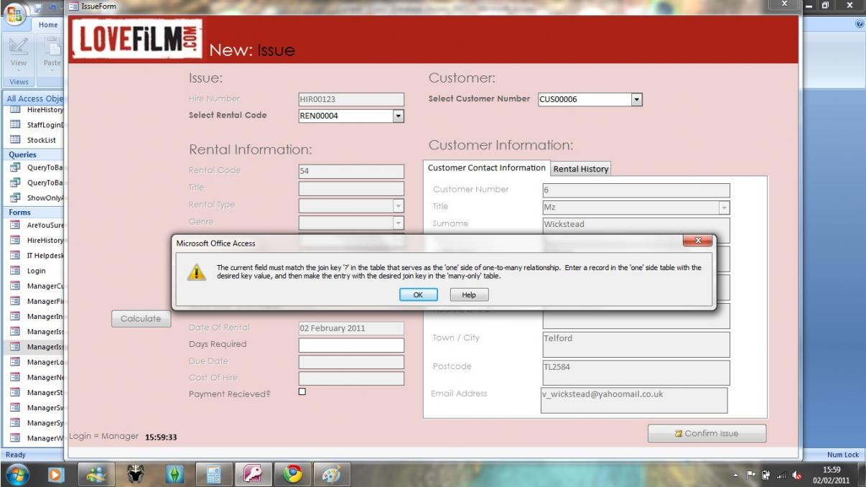Click the Postcode field TL2584
The image size is (866, 487).
636,372
